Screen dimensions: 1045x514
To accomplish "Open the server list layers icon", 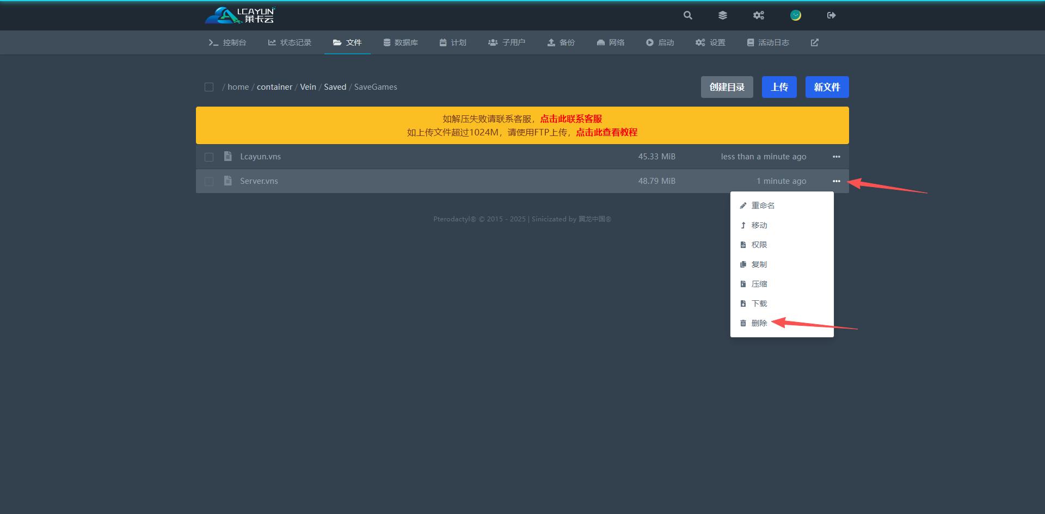I will pos(723,15).
